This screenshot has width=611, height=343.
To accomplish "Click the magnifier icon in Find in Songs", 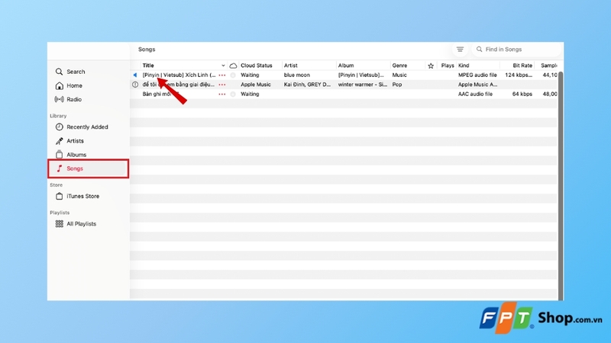I will [480, 50].
